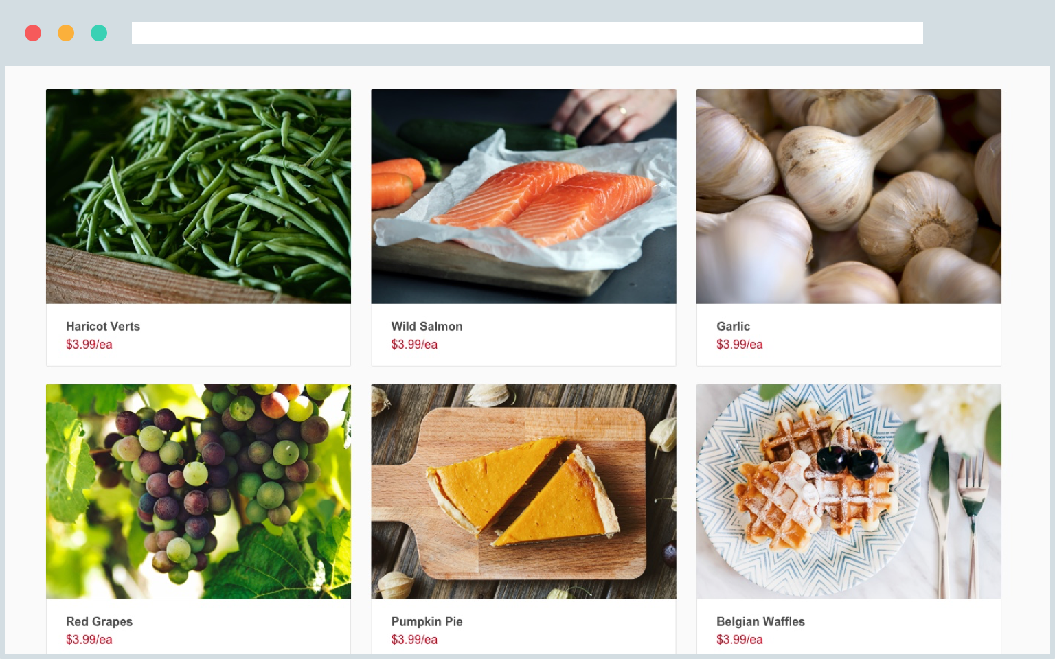The height and width of the screenshot is (659, 1055).
Task: Open the Garlic bulbs photo
Action: (x=849, y=196)
